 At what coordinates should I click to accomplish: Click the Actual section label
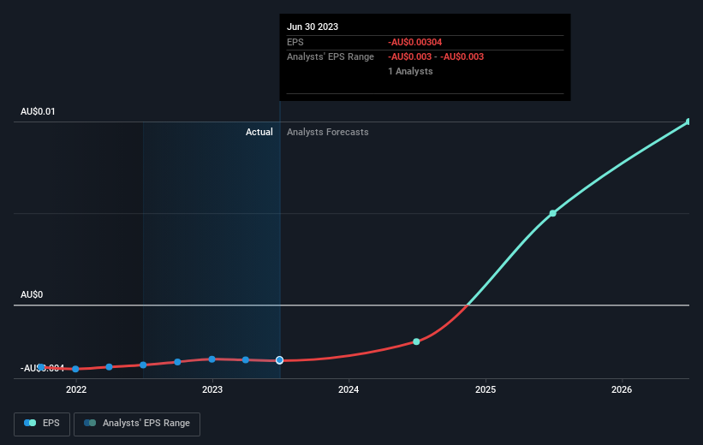[x=259, y=132]
